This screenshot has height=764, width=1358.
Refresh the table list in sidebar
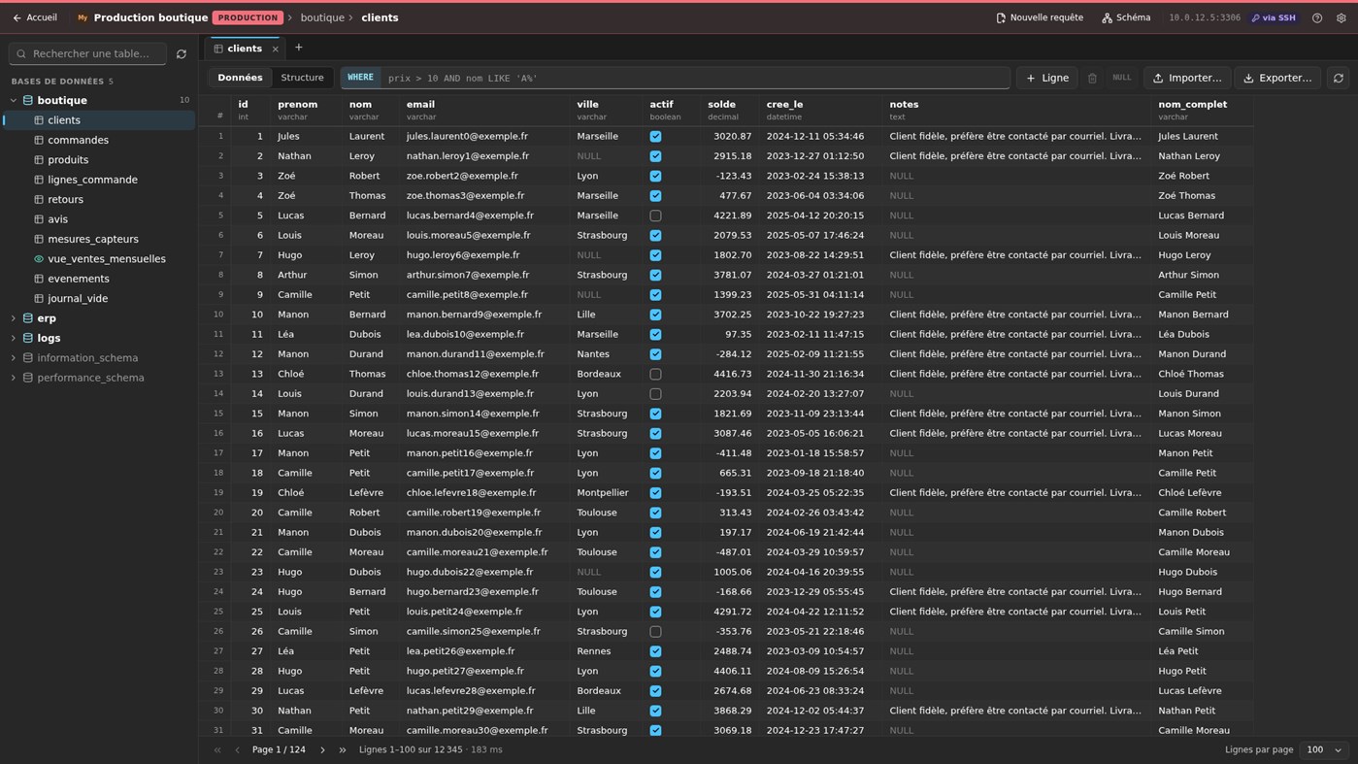181,54
